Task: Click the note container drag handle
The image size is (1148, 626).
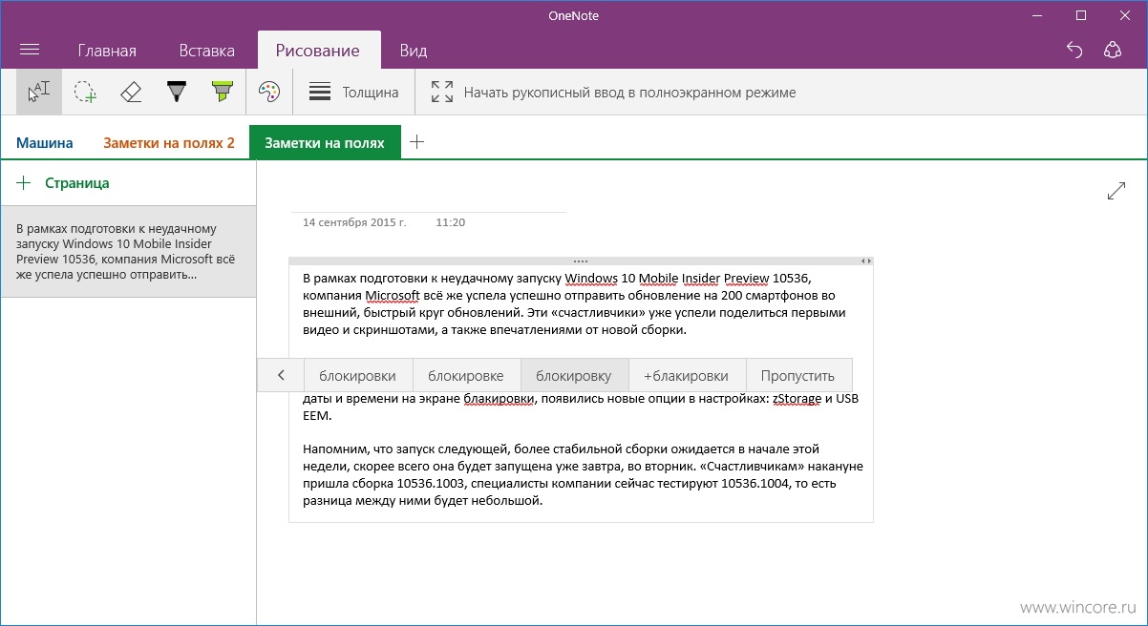Action: point(581,261)
